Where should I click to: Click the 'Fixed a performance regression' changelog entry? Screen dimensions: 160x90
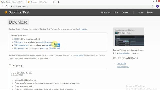click(x=47, y=83)
